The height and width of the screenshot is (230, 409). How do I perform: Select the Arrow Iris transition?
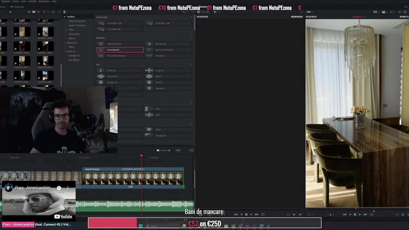pyautogui.click(x=120, y=71)
